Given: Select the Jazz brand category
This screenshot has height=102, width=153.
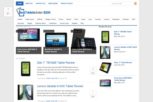Looking at the screenshot, I should (90, 19).
